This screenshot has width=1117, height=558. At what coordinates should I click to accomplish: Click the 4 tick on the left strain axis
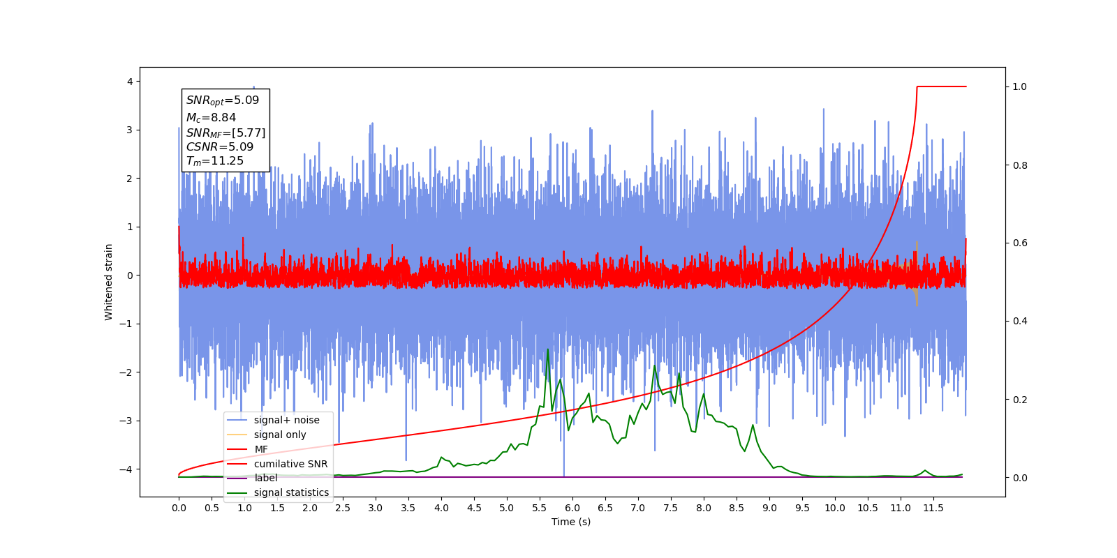130,82
